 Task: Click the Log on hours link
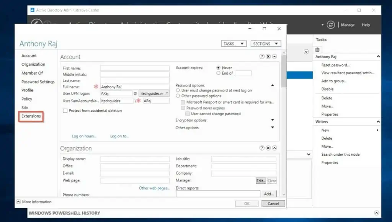[84, 136]
